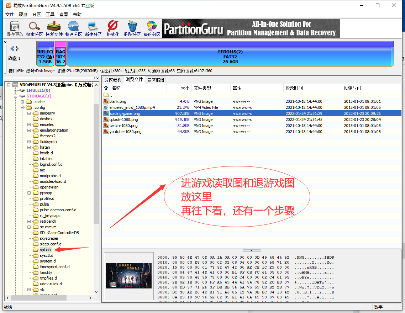Go to previous disk with left arrow
This screenshot has width=405, height=313.
(x=12, y=48)
